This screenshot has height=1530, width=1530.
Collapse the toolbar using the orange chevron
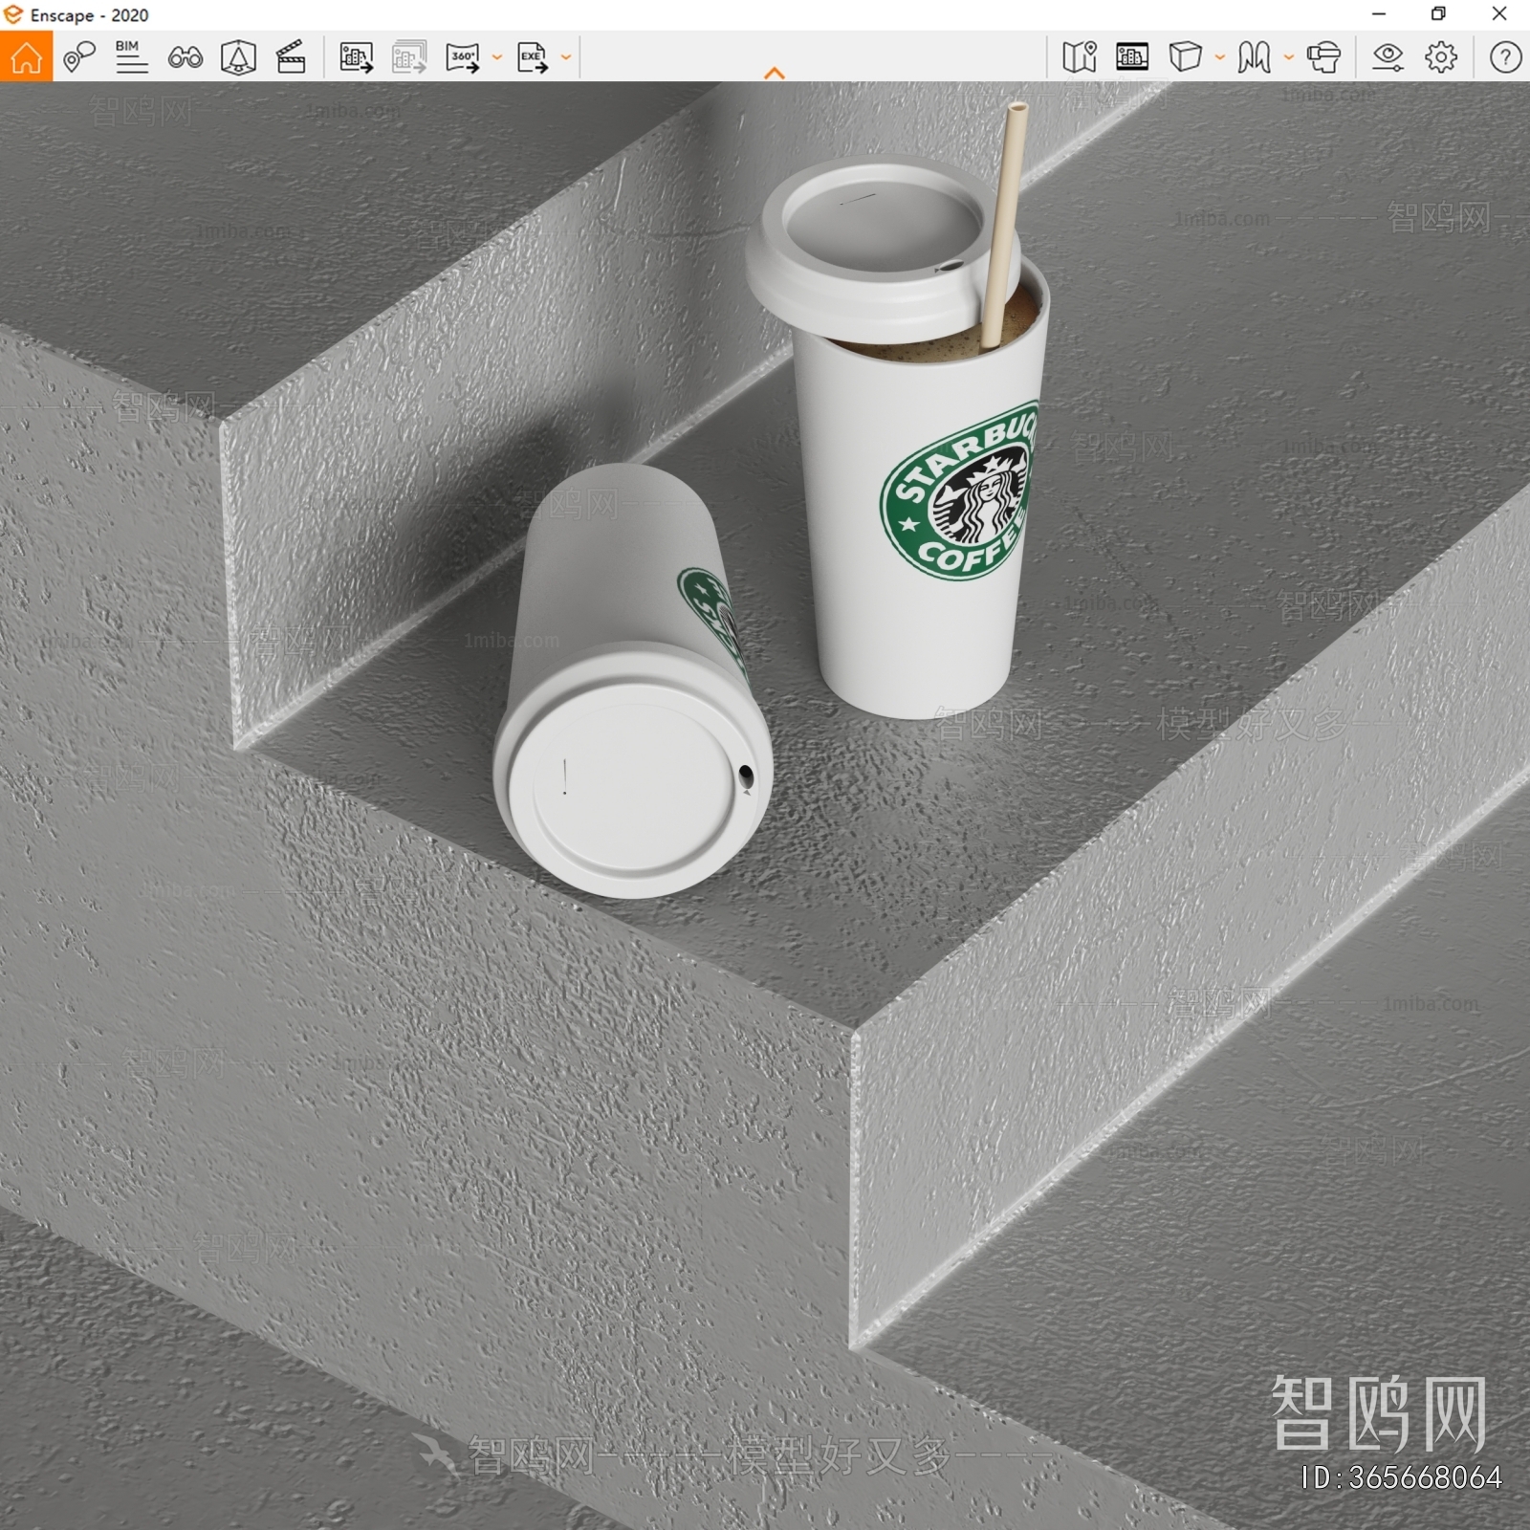coord(775,73)
